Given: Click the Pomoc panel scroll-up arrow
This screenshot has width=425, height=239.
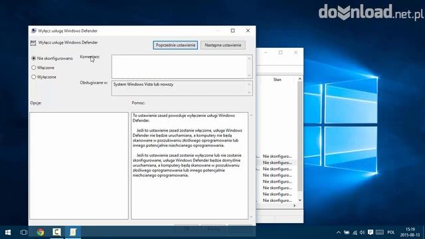Looking at the screenshot, I should pyautogui.click(x=251, y=116).
